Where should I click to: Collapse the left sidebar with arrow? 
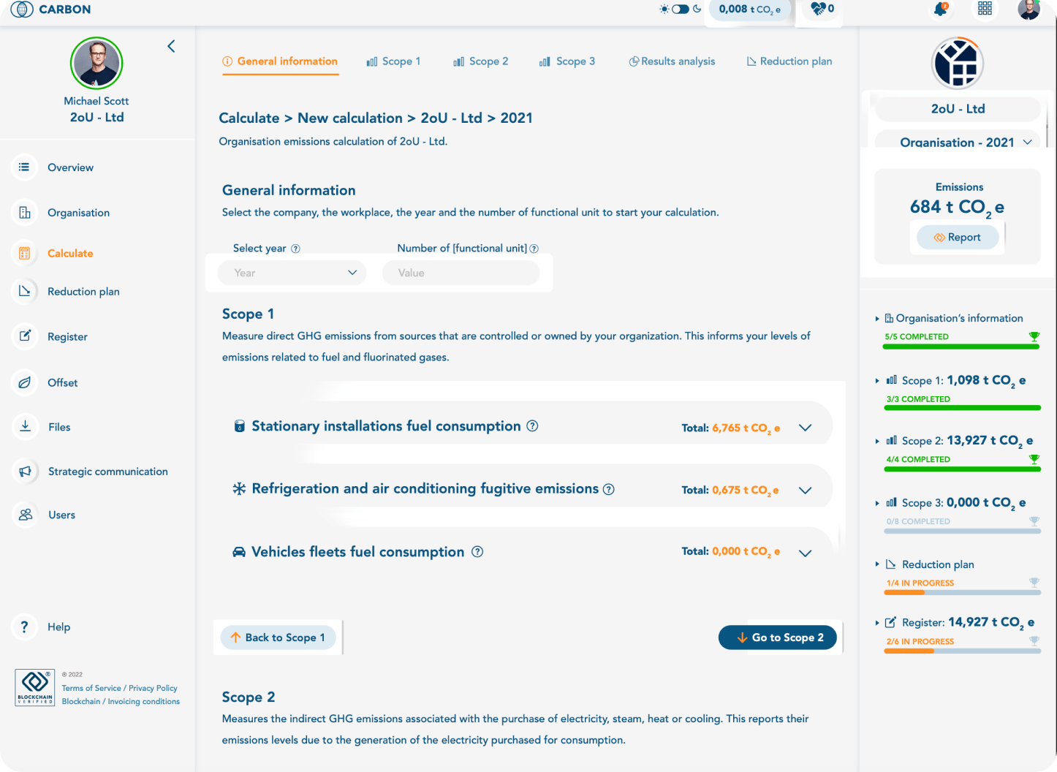[171, 46]
